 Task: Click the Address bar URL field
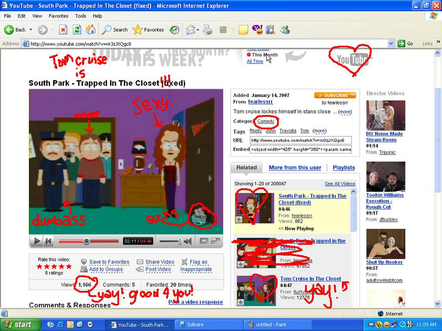coord(209,44)
